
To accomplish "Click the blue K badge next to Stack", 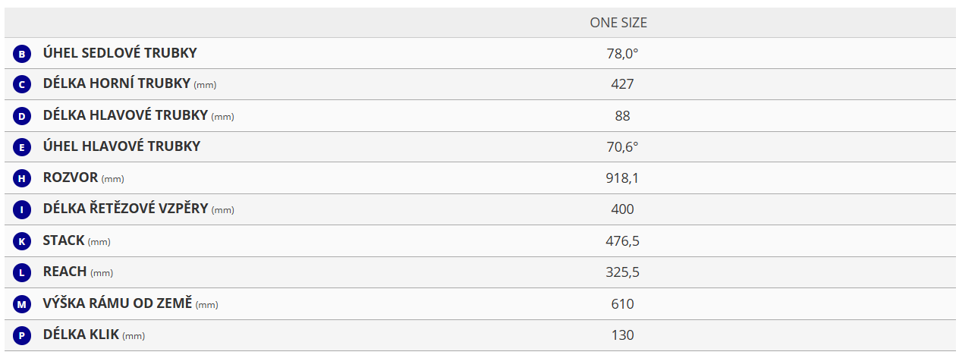I will pyautogui.click(x=22, y=241).
